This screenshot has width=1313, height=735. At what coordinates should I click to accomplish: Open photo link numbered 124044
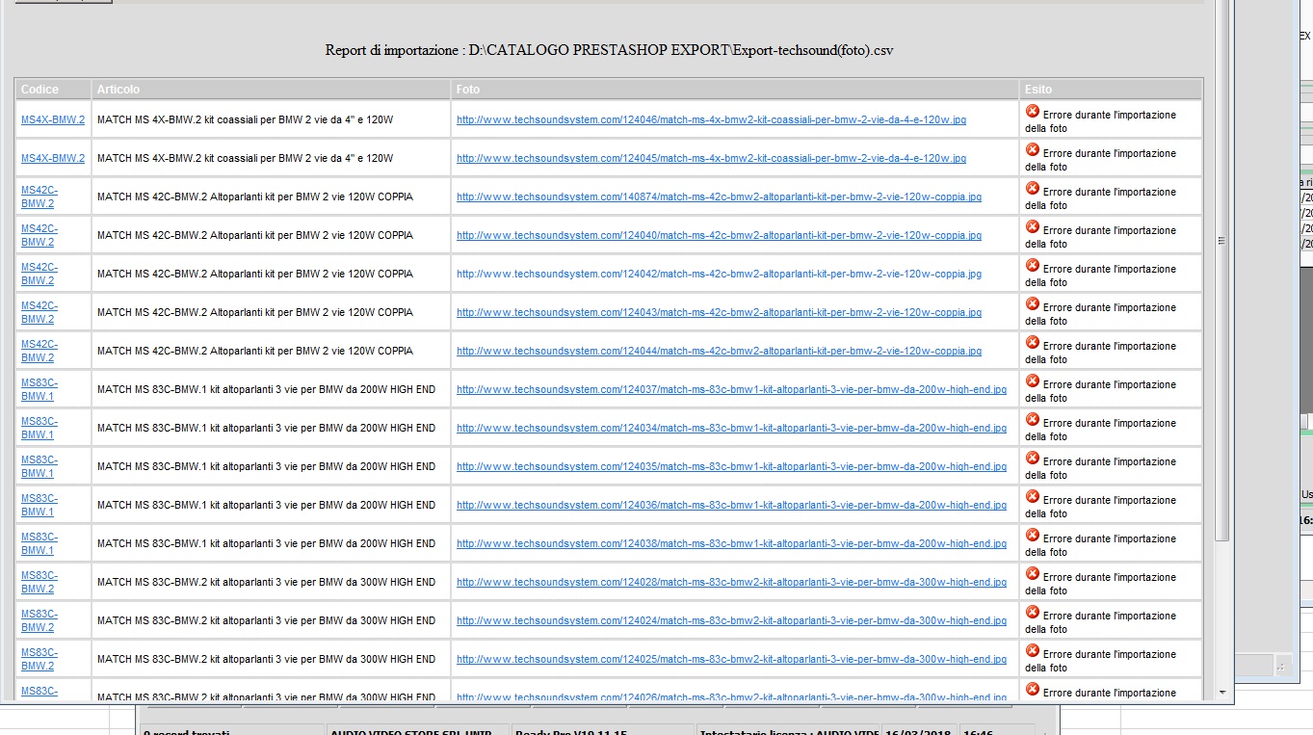pos(719,352)
